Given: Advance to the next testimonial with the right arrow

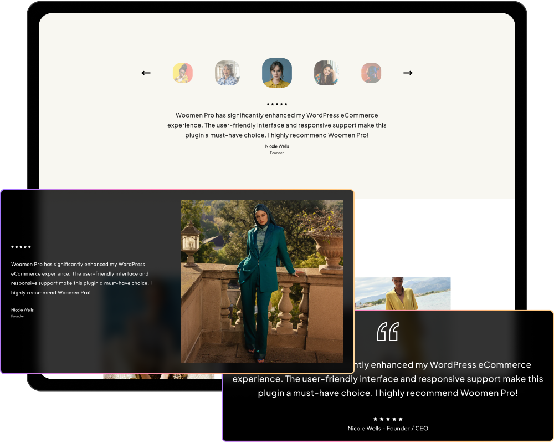Looking at the screenshot, I should pos(408,73).
